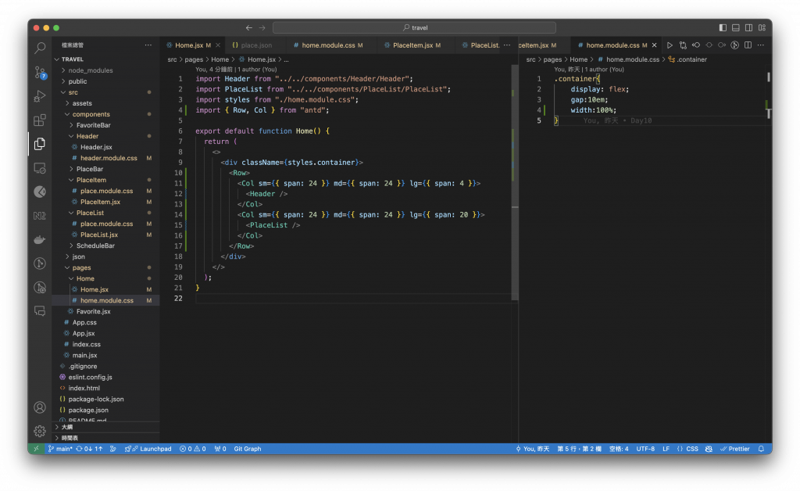Image resolution: width=800 pixels, height=491 pixels.
Task: Click the search field showing travel
Action: (x=416, y=27)
